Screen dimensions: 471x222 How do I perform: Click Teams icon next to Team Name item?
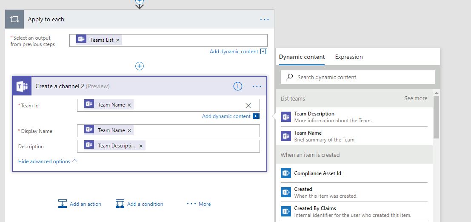pyautogui.click(x=285, y=136)
